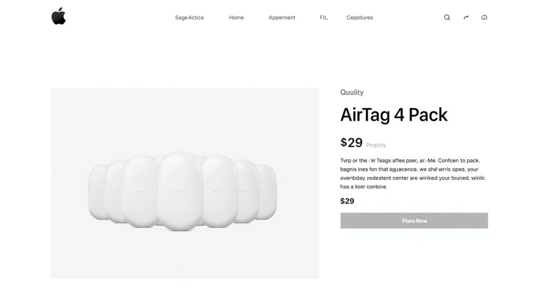Click the rightmost AirTag in the product image
The image size is (539, 302).
tap(268, 191)
